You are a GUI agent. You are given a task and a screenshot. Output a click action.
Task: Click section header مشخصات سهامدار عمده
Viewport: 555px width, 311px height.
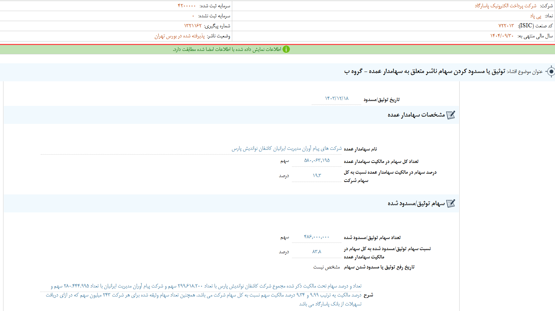coord(416,115)
